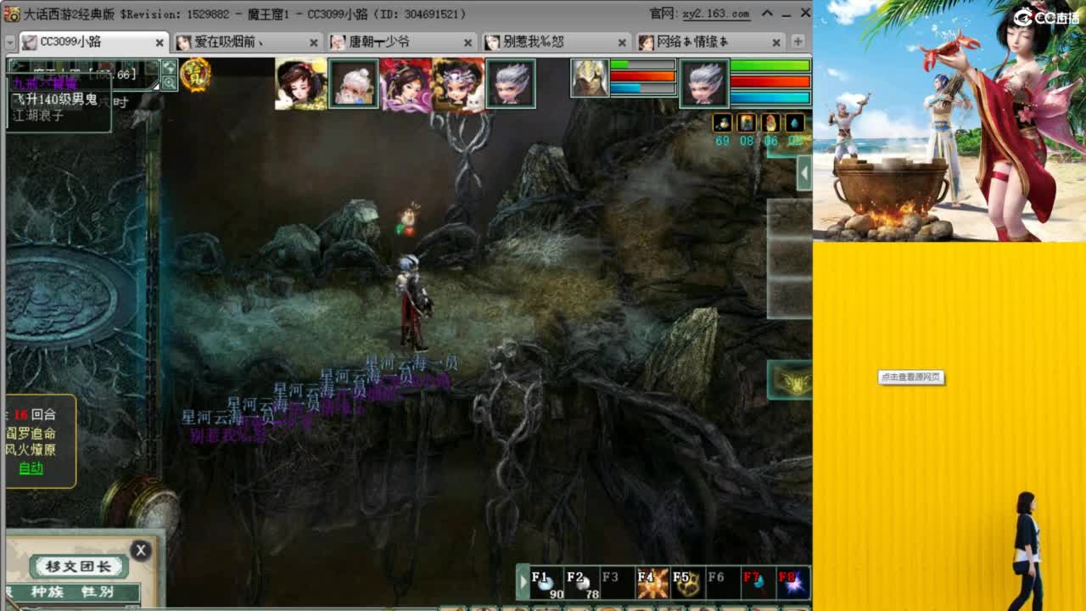
Task: Click the blue water-drop buff icon
Action: tap(795, 123)
